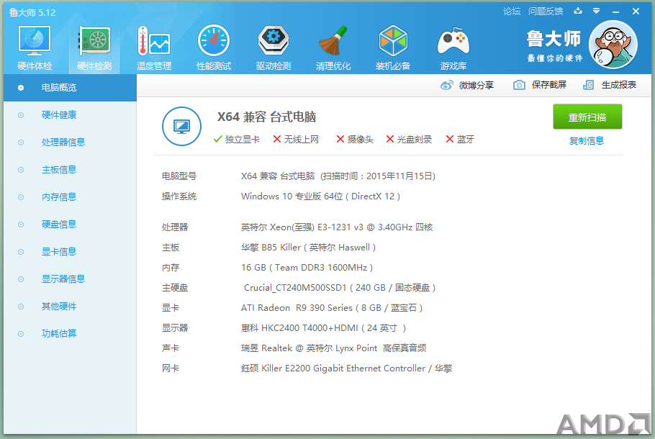Open 论坛 forum link

tap(512, 12)
